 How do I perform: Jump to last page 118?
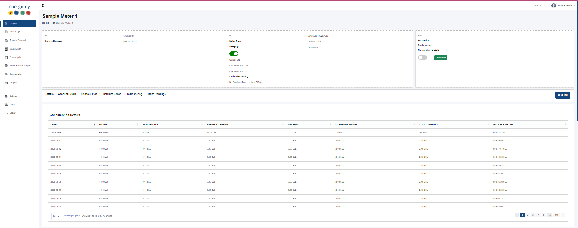pos(557,215)
